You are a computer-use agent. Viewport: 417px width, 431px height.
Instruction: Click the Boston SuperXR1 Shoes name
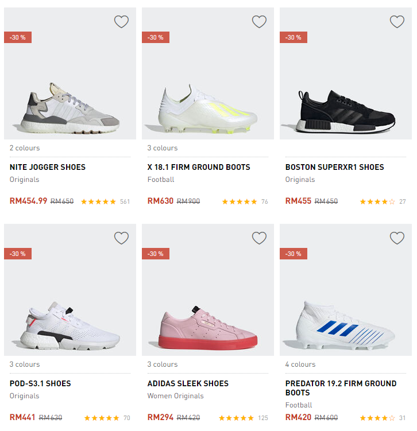coord(334,167)
